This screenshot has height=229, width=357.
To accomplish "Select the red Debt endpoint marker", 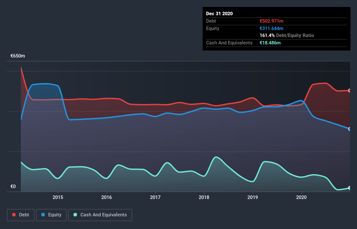I will point(350,91).
